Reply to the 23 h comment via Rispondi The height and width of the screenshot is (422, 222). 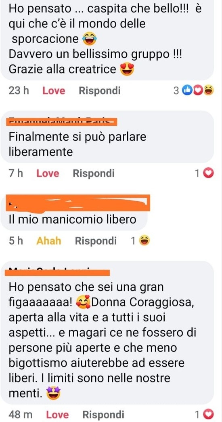99,91
